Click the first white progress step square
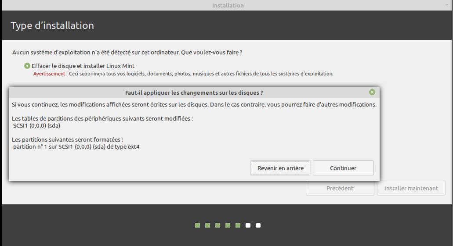453x246 pixels. (248, 225)
